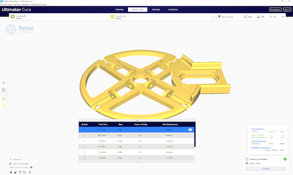Switch to the PREPARE stage tab

click(x=120, y=10)
